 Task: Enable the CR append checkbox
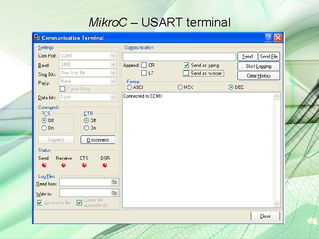click(144, 65)
